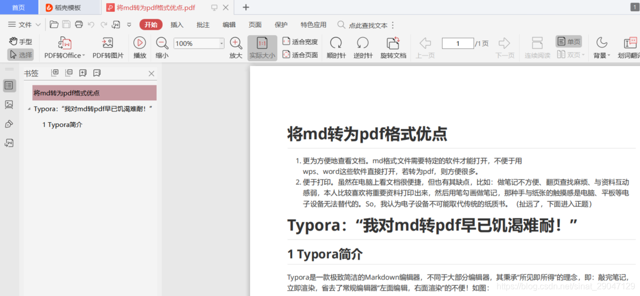Enable 连续阅读 continuous reading mode
The width and height of the screenshot is (640, 296).
point(537,48)
